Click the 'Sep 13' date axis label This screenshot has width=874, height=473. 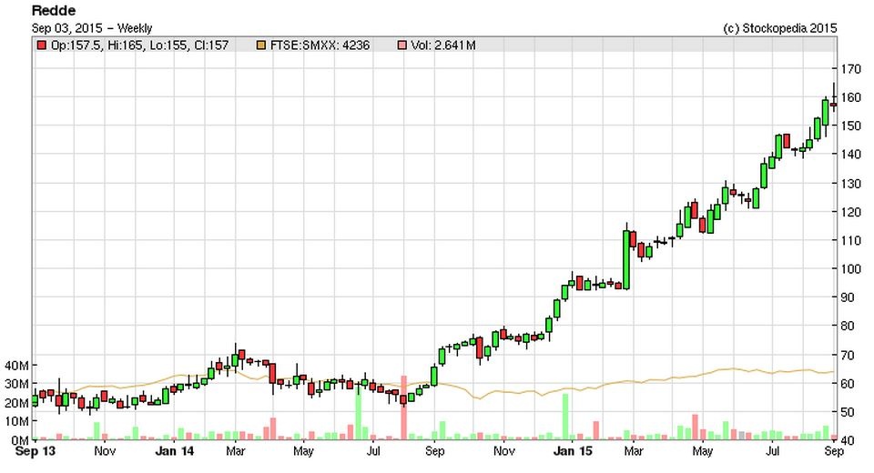(36, 451)
